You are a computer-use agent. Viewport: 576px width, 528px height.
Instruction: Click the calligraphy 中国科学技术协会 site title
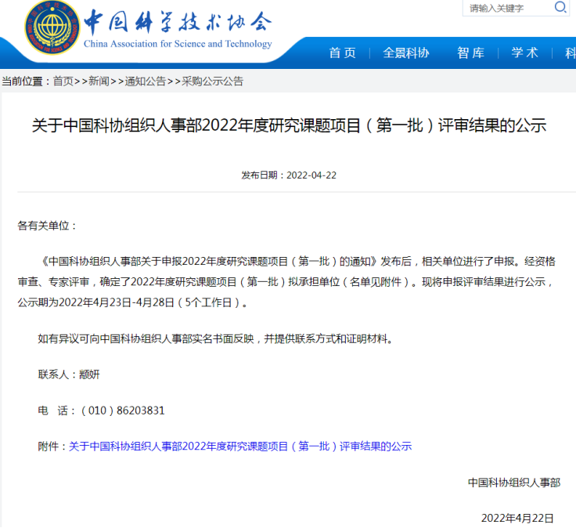pos(178,20)
